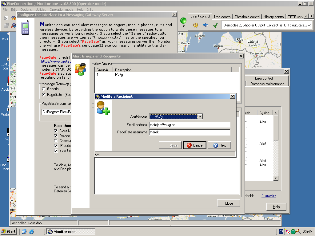The height and width of the screenshot is (236, 315).
Task: Open the Options menu
Action: tap(26, 10)
